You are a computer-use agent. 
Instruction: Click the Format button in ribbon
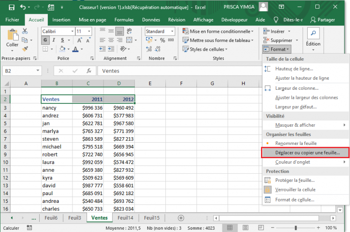pyautogui.click(x=277, y=49)
